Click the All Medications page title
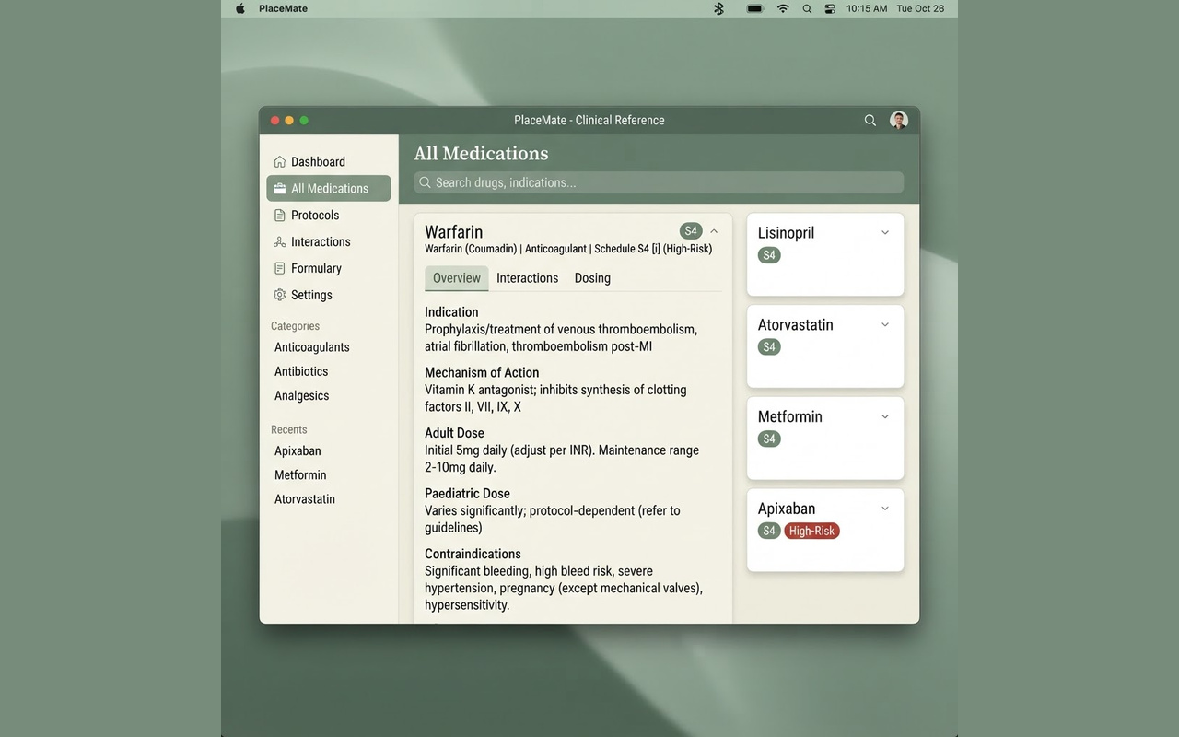 [x=481, y=154]
